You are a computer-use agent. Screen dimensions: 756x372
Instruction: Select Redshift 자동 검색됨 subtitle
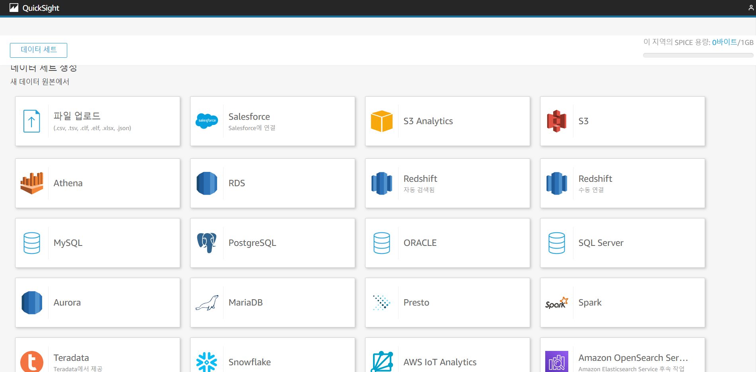point(419,190)
